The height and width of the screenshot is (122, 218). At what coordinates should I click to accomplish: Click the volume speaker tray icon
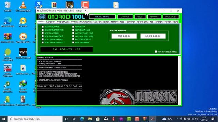pyautogui.click(x=197, y=119)
